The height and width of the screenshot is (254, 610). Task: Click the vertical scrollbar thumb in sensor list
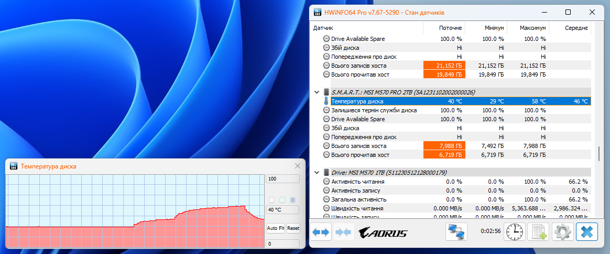pos(598,153)
